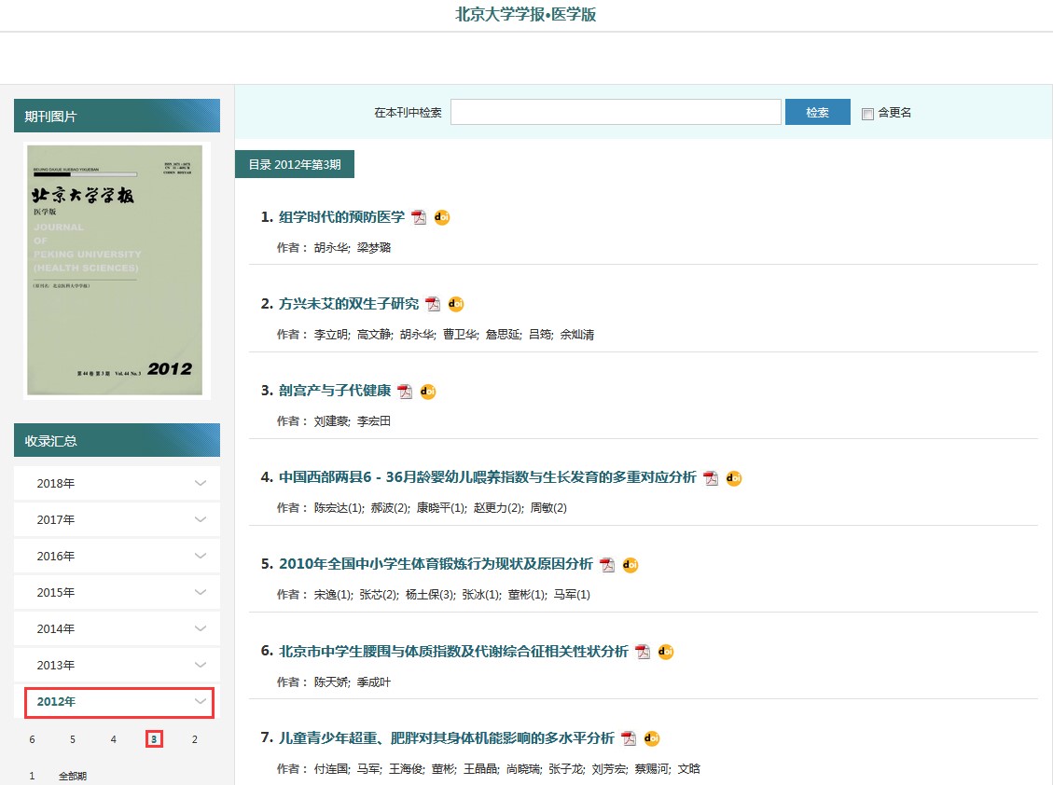Click the 检索 search button
Image resolution: width=1053 pixels, height=785 pixels.
click(x=817, y=112)
